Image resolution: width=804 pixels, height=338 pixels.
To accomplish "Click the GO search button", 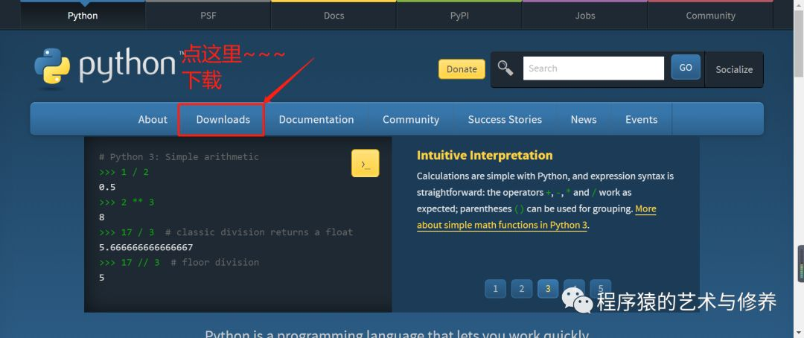I will pyautogui.click(x=686, y=67).
